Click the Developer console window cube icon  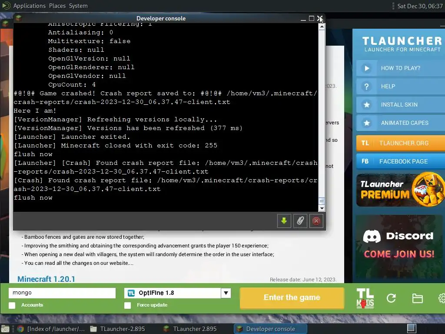tap(19, 18)
